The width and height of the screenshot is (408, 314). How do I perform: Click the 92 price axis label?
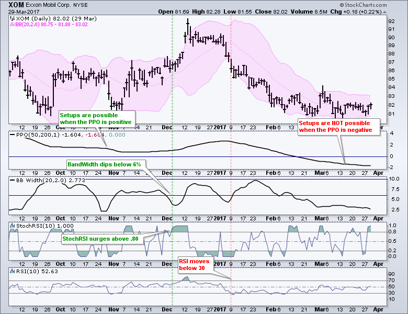pos(391,21)
